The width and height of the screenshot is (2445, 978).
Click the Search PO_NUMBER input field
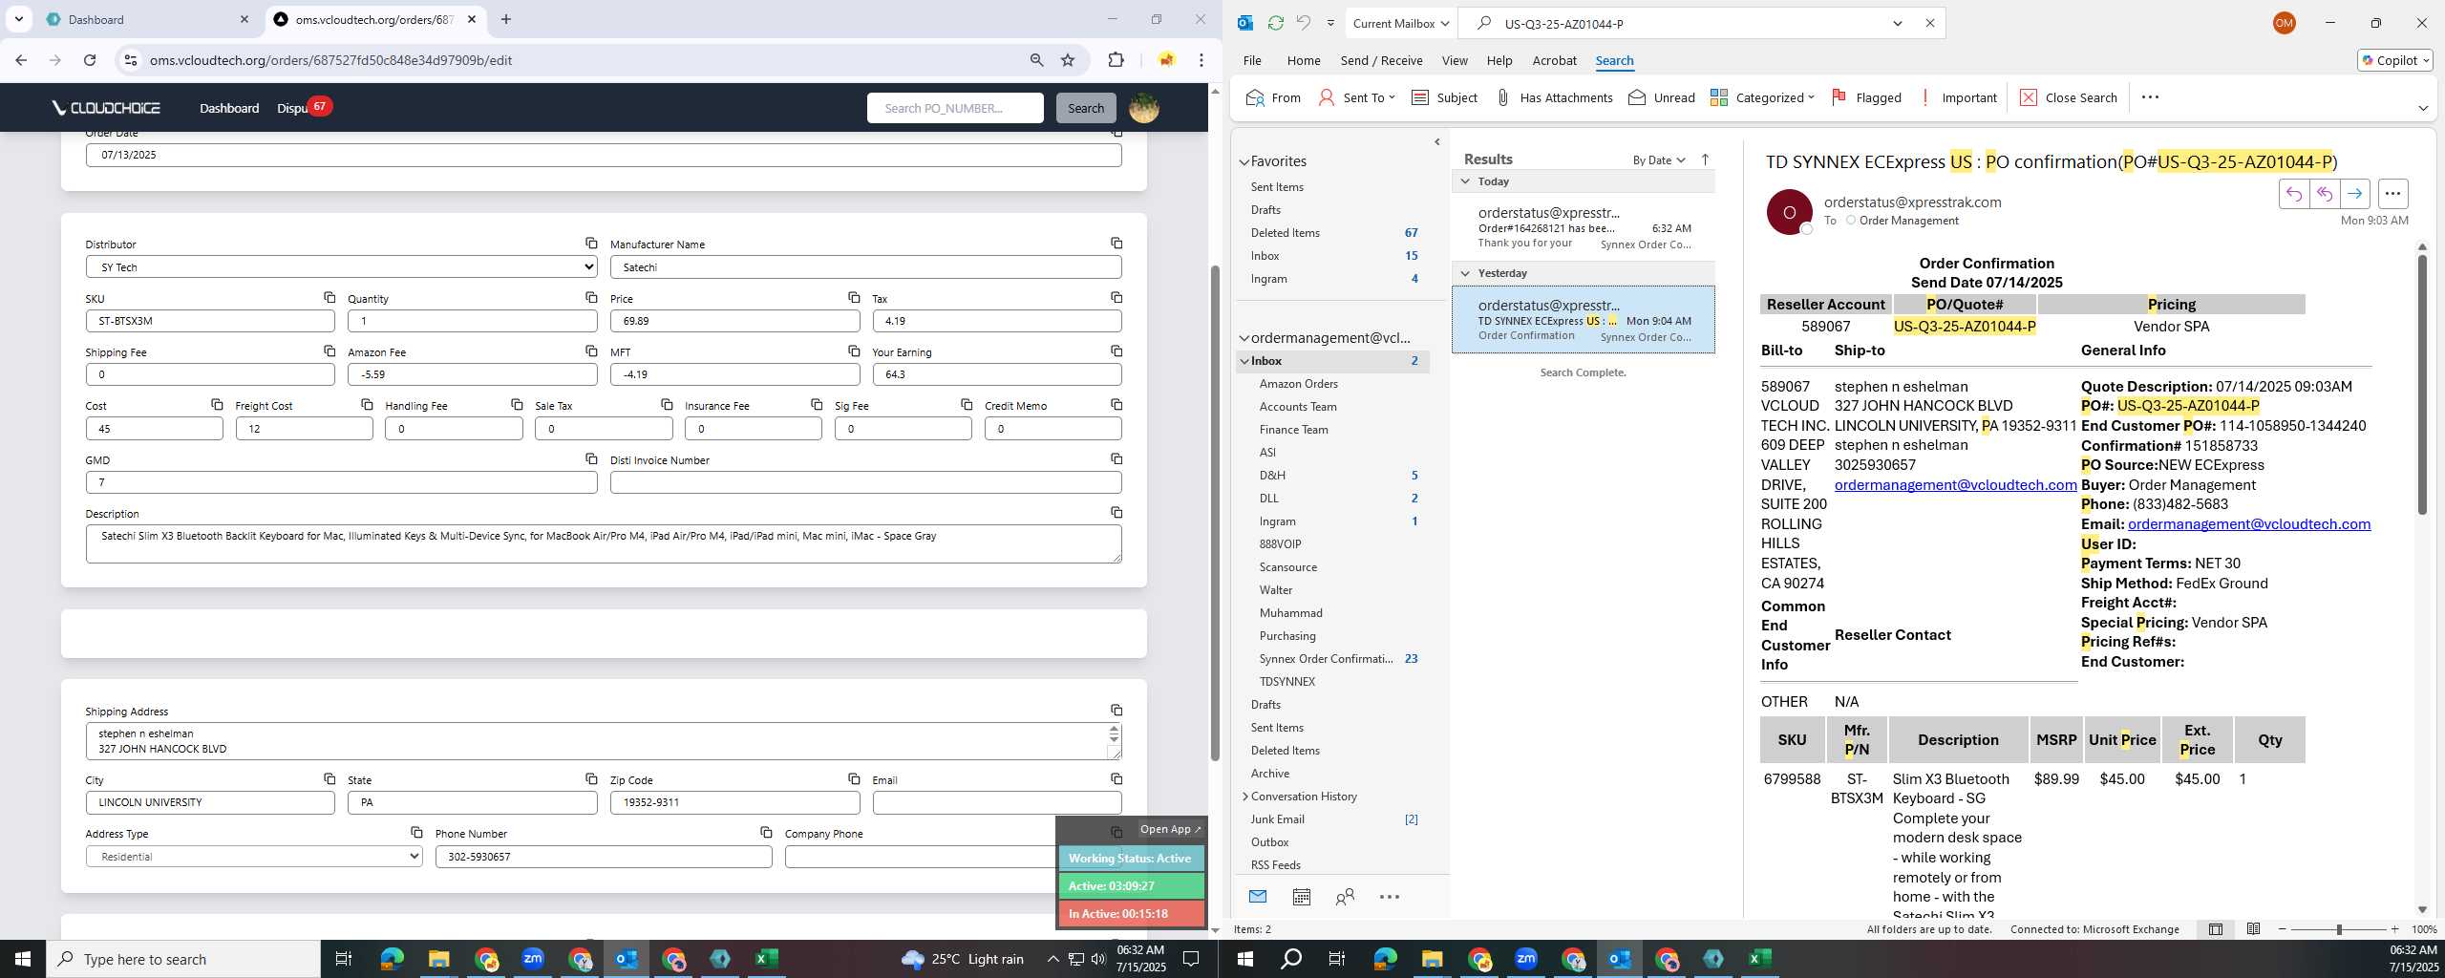[x=955, y=108]
